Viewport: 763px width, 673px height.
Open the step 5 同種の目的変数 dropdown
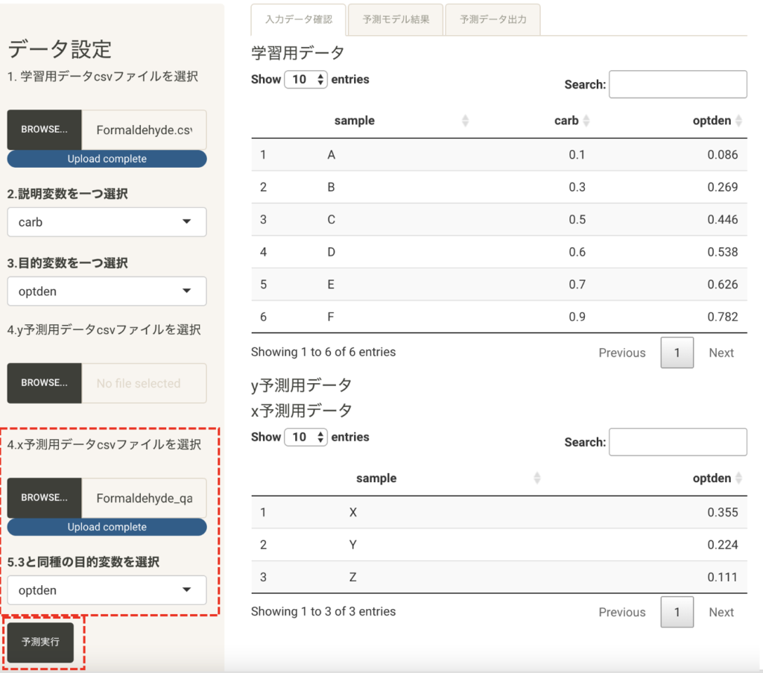click(107, 590)
